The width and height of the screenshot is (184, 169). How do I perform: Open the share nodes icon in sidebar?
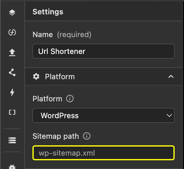[x=12, y=72]
